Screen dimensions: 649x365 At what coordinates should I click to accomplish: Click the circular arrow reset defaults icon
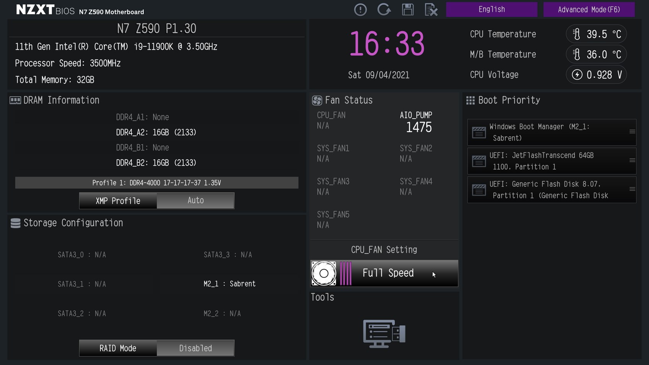pos(384,10)
